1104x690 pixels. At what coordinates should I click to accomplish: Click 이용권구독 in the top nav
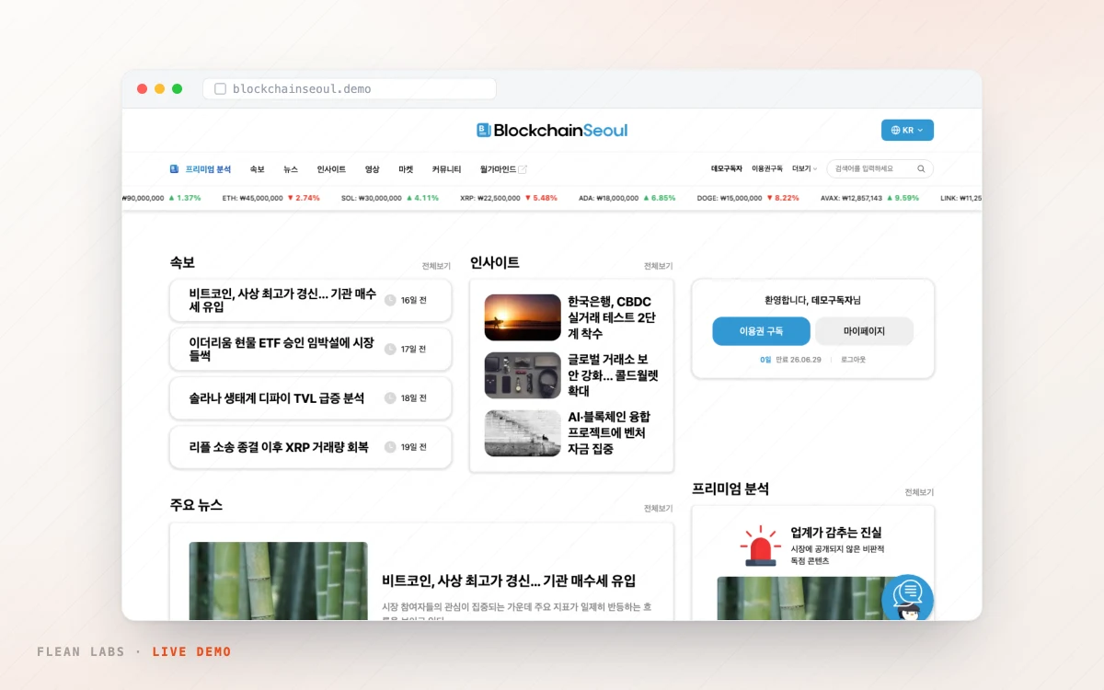pyautogui.click(x=767, y=169)
